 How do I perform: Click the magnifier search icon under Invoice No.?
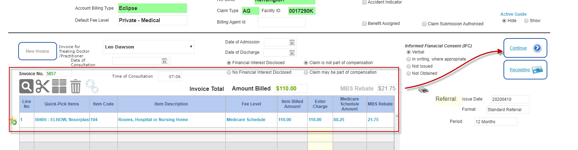pos(26,86)
